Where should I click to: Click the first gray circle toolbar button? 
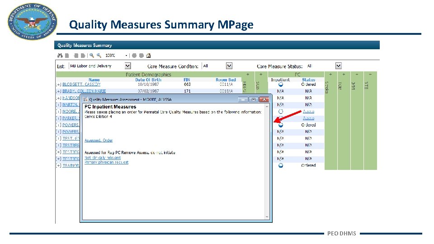[x=134, y=56]
